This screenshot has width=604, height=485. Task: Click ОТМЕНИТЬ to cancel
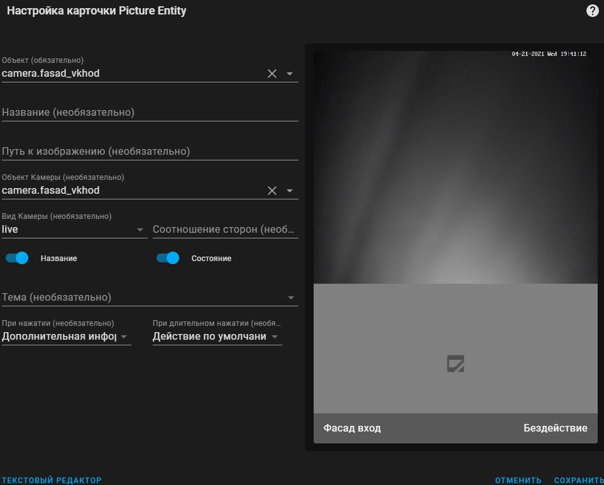(x=518, y=480)
